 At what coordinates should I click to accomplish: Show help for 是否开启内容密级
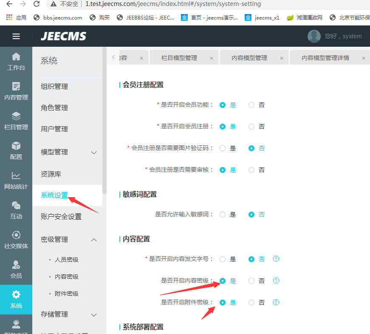[276, 280]
